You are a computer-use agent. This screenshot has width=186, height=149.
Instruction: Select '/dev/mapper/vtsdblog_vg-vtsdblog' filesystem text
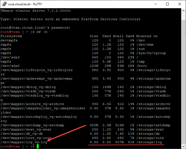[x=34, y=95]
